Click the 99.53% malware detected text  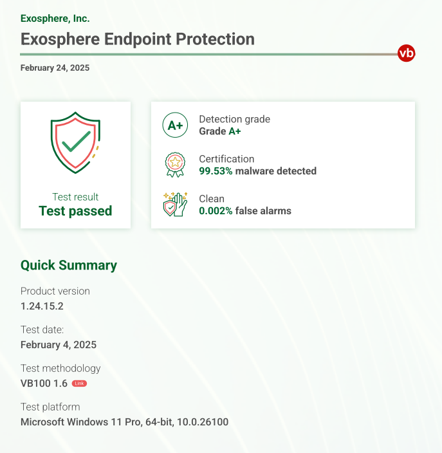(x=258, y=171)
